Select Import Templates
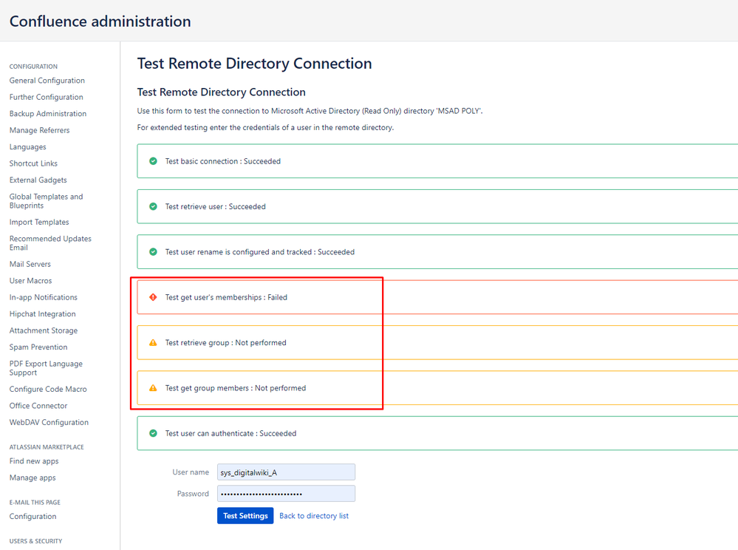Screen dimensions: 738x550 [39, 222]
